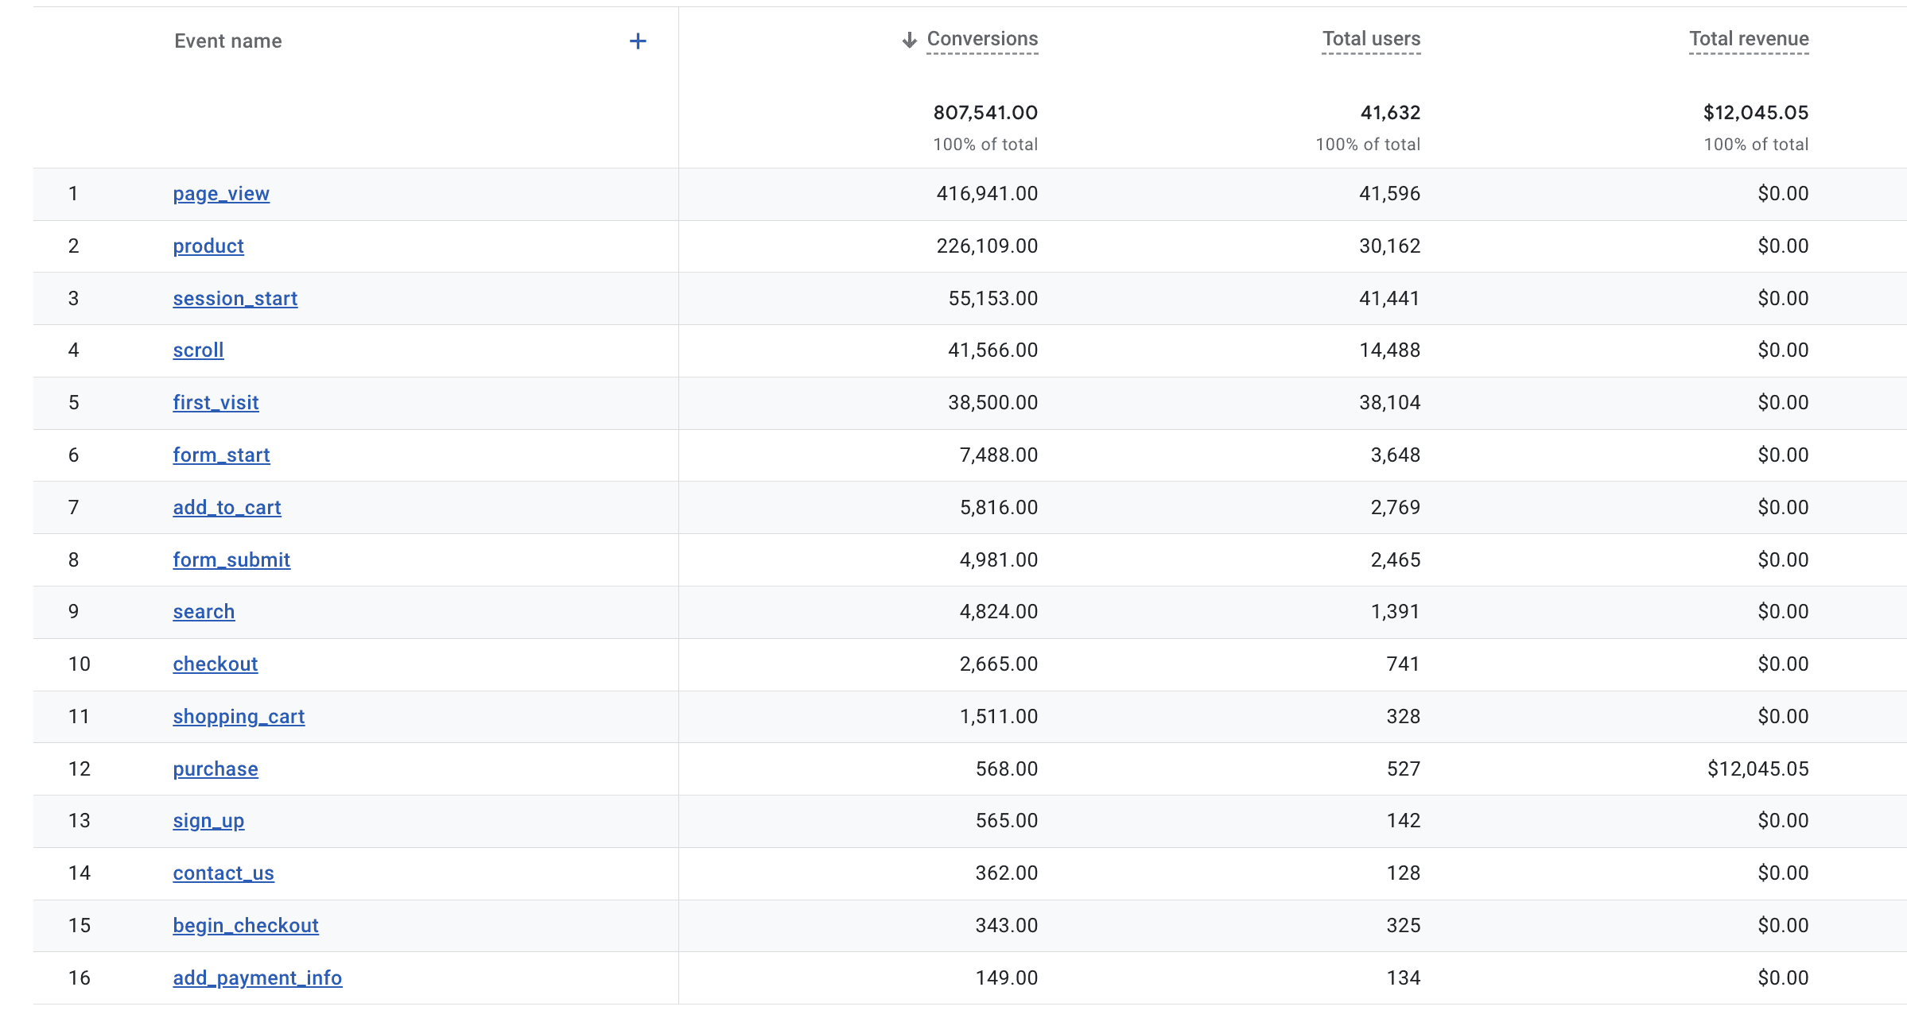The height and width of the screenshot is (1022, 1907).
Task: Open the add_payment_info event link
Action: tap(257, 978)
